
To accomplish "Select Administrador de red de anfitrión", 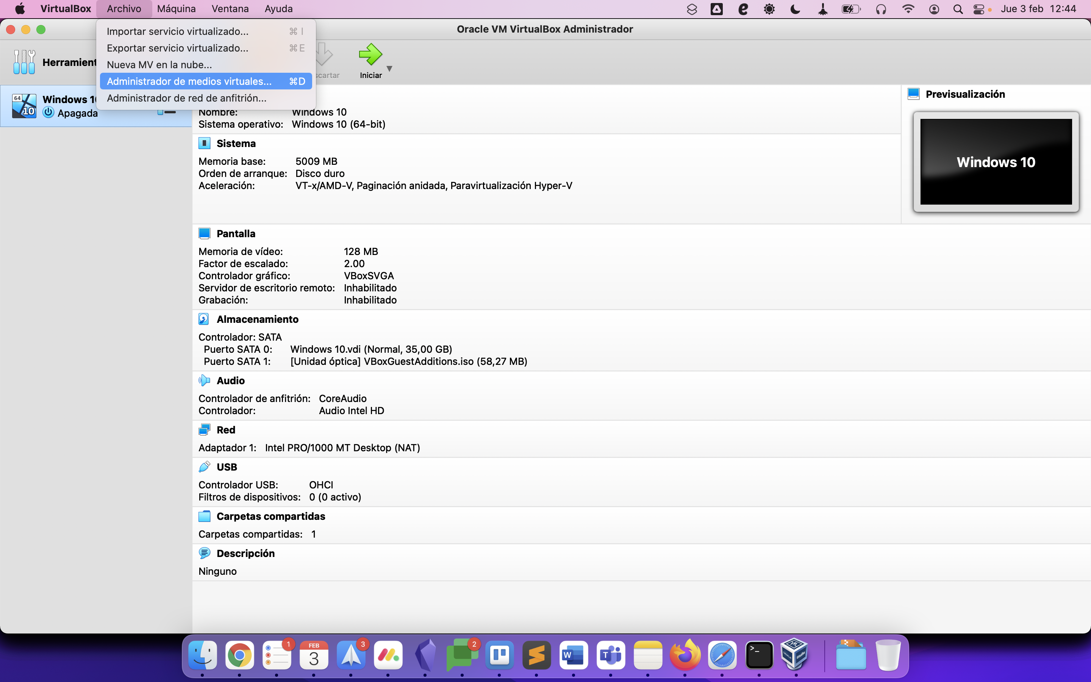I will point(187,98).
